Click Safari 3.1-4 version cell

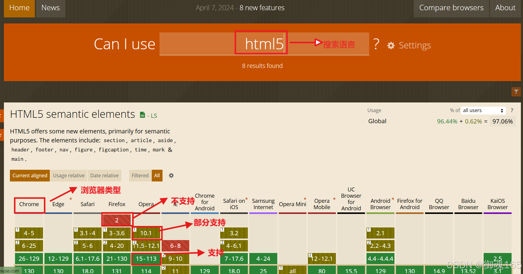coord(87,233)
